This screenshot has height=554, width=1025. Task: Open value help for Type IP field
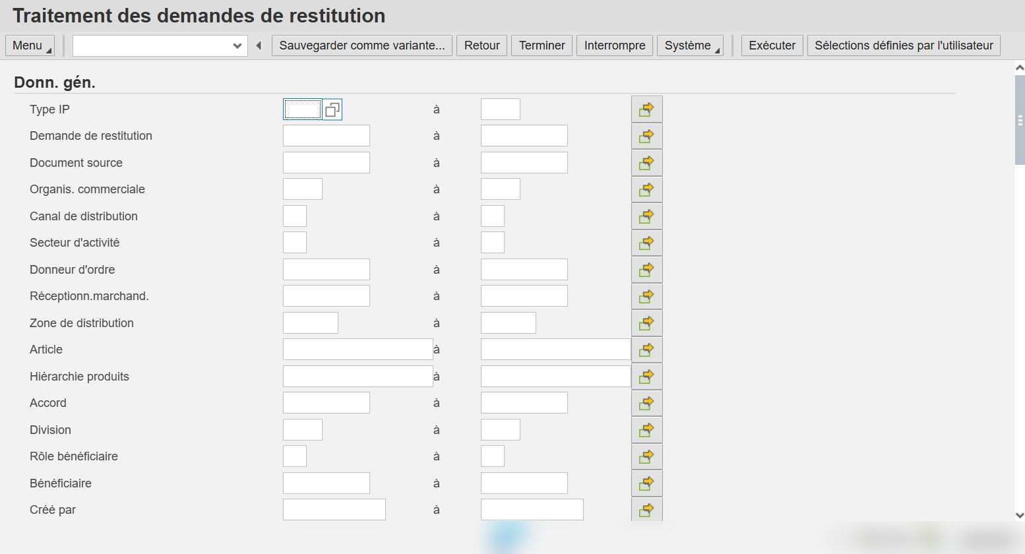tap(332, 109)
